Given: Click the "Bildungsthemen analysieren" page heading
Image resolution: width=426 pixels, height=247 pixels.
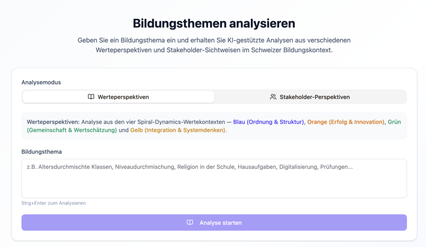Looking at the screenshot, I should point(214,23).
